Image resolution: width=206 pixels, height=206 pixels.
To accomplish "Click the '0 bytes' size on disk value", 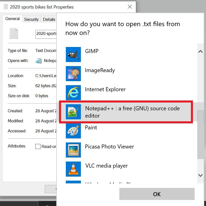I will [x=42, y=96].
